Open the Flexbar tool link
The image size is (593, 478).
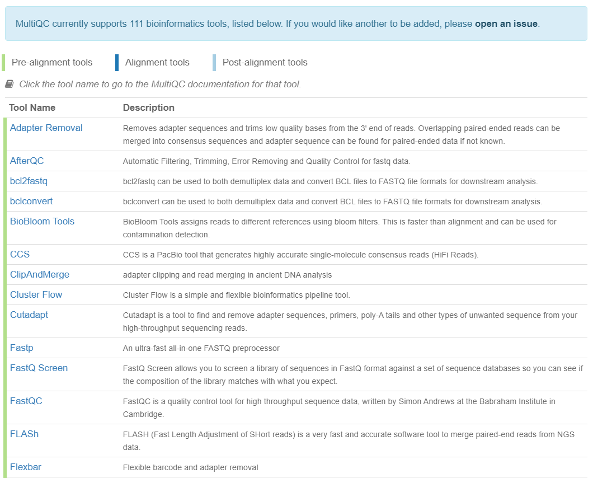pos(25,467)
